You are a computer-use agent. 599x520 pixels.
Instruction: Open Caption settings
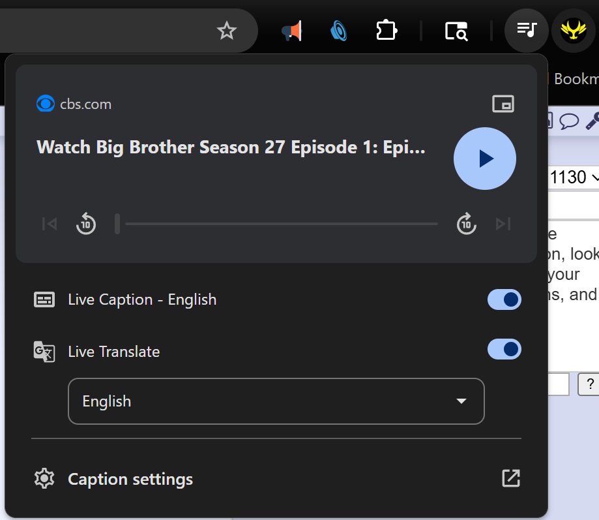pyautogui.click(x=130, y=479)
